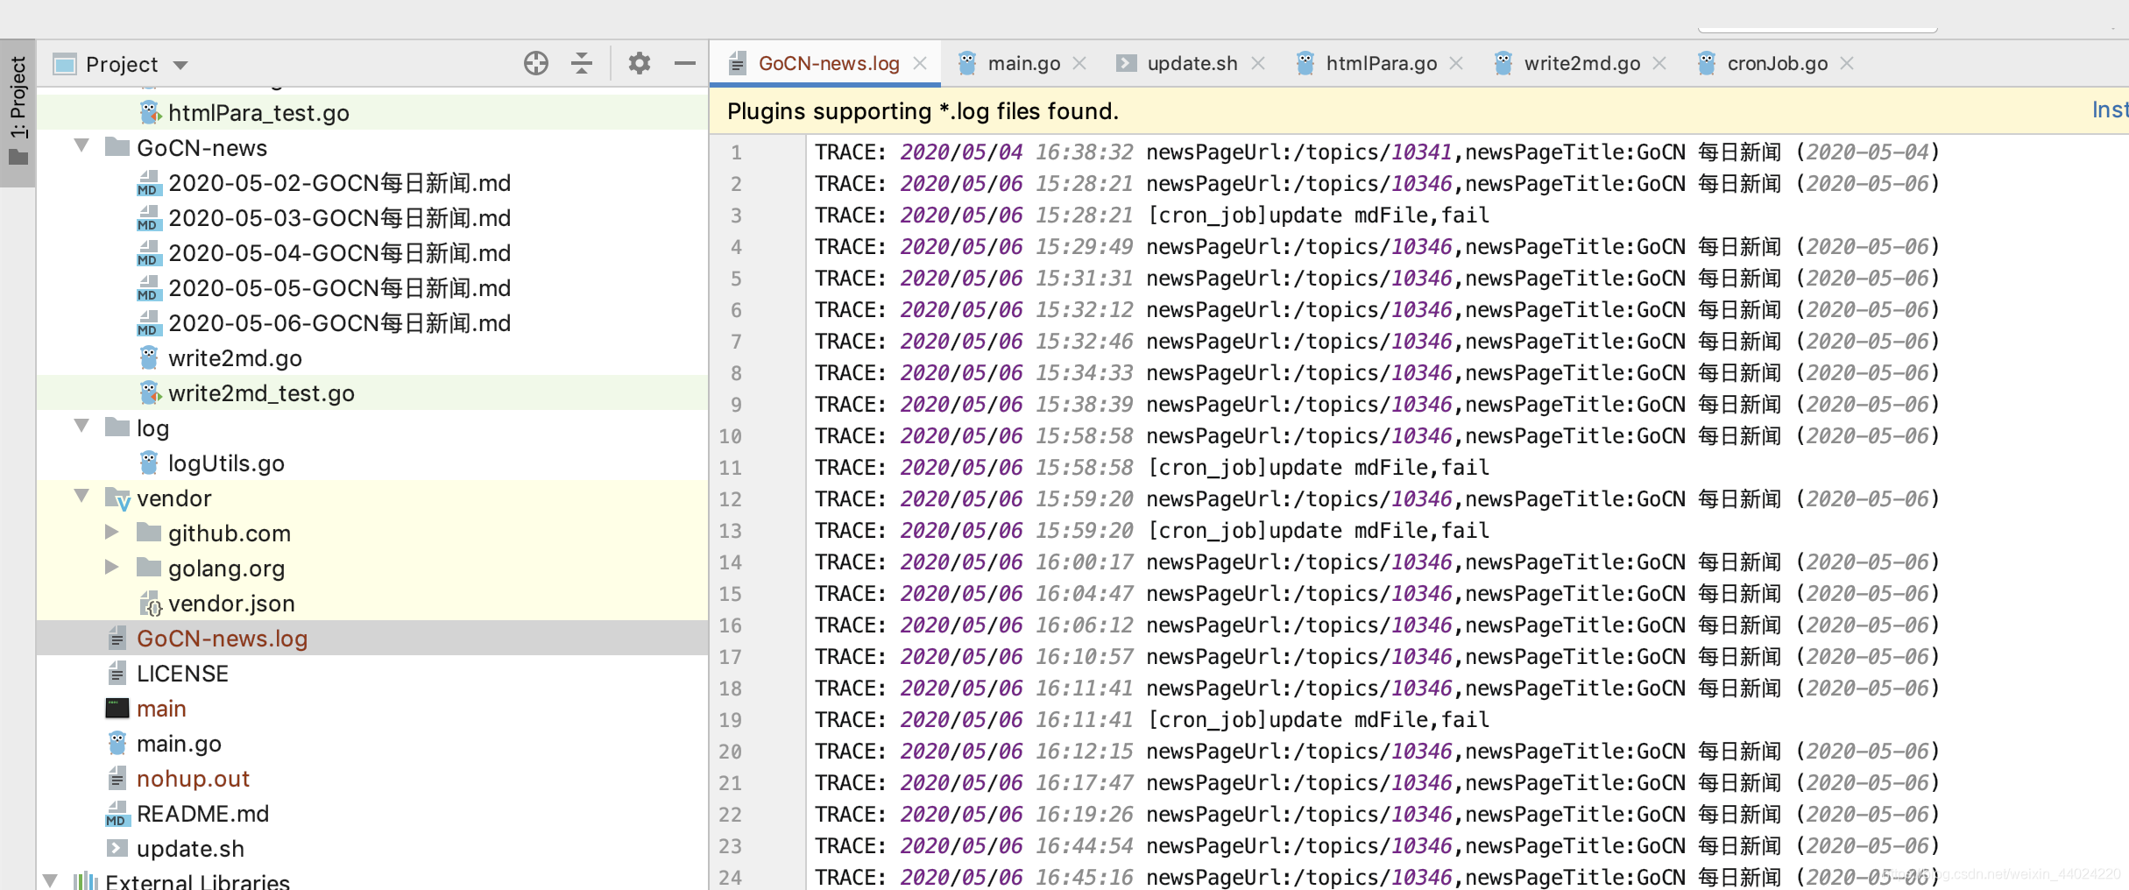2129x890 pixels.
Task: Select write2md.go in the tree
Action: tap(371, 357)
